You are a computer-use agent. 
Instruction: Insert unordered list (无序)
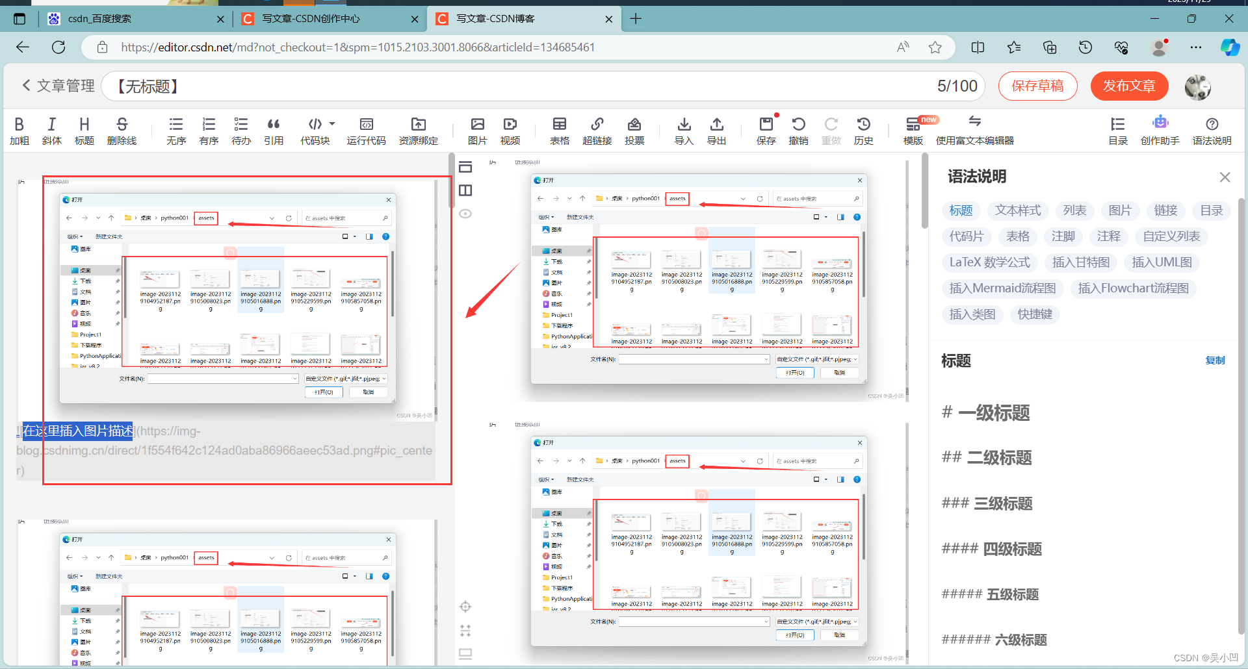pyautogui.click(x=176, y=131)
